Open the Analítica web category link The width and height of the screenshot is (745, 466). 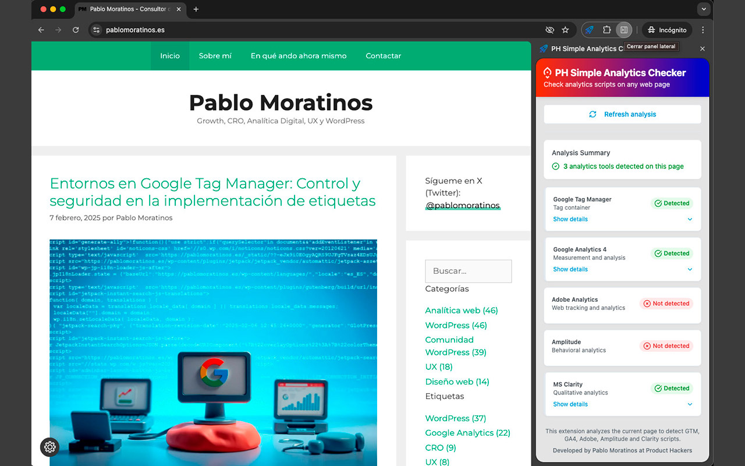tap(461, 310)
